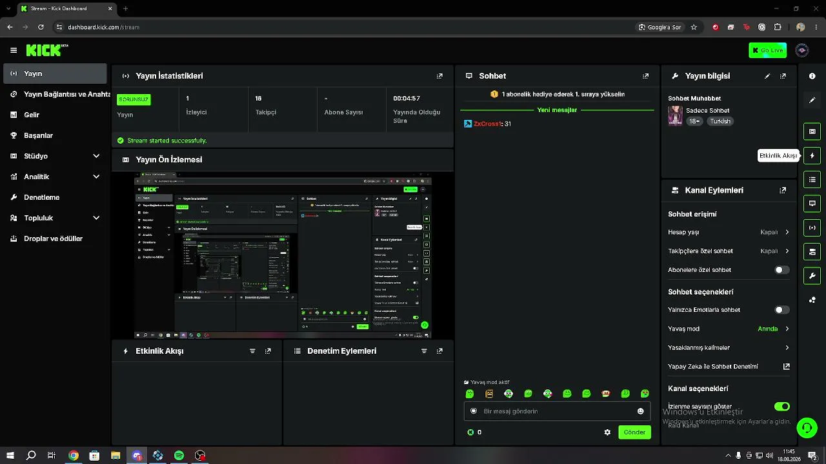Pop out the Sohbet chat panel

pyautogui.click(x=645, y=76)
